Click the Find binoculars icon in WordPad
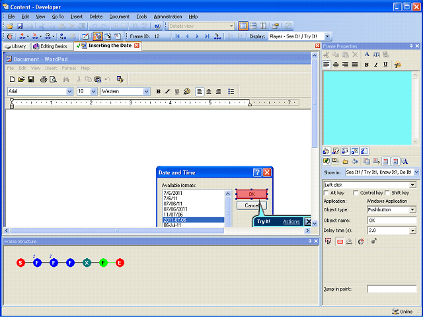This screenshot has height=317, width=423. click(x=65, y=79)
